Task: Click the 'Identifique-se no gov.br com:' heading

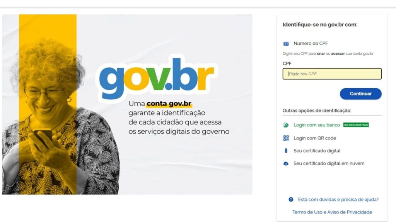Action: 320,25
